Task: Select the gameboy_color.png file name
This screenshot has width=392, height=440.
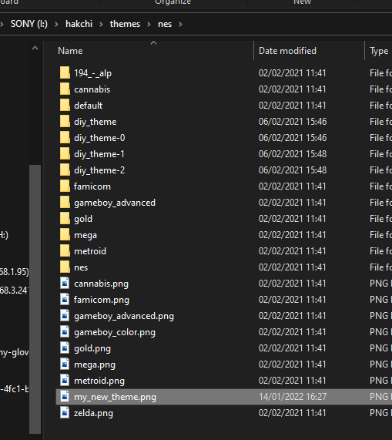Action: (x=115, y=332)
